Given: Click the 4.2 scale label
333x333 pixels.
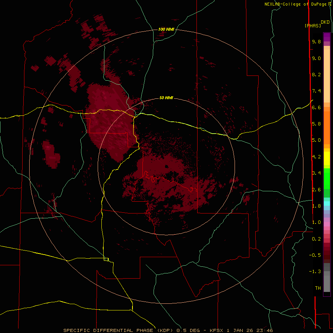Looking at the screenshot, I should point(316,157).
